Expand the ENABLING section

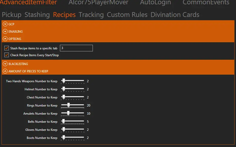[x=5, y=32]
